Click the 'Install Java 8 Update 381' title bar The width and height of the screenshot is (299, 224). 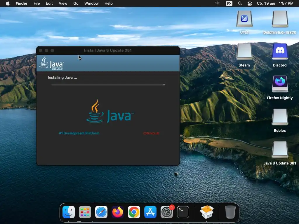(108, 50)
